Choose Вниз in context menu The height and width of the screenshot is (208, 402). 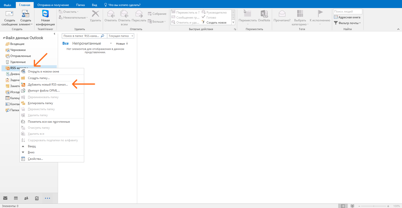[x=52, y=152]
